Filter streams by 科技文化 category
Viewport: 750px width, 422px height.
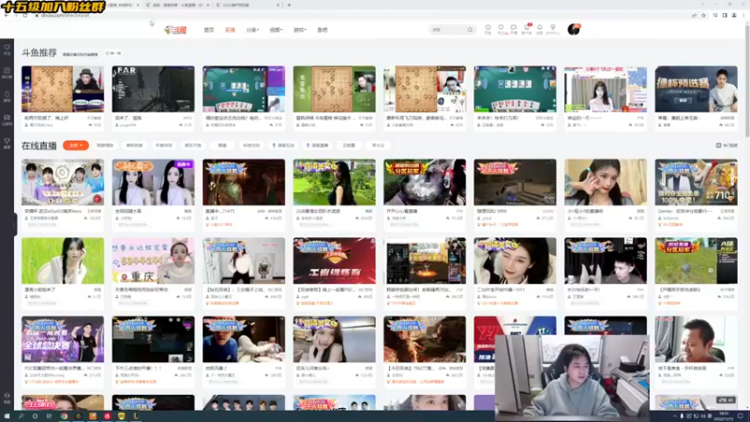coord(251,145)
